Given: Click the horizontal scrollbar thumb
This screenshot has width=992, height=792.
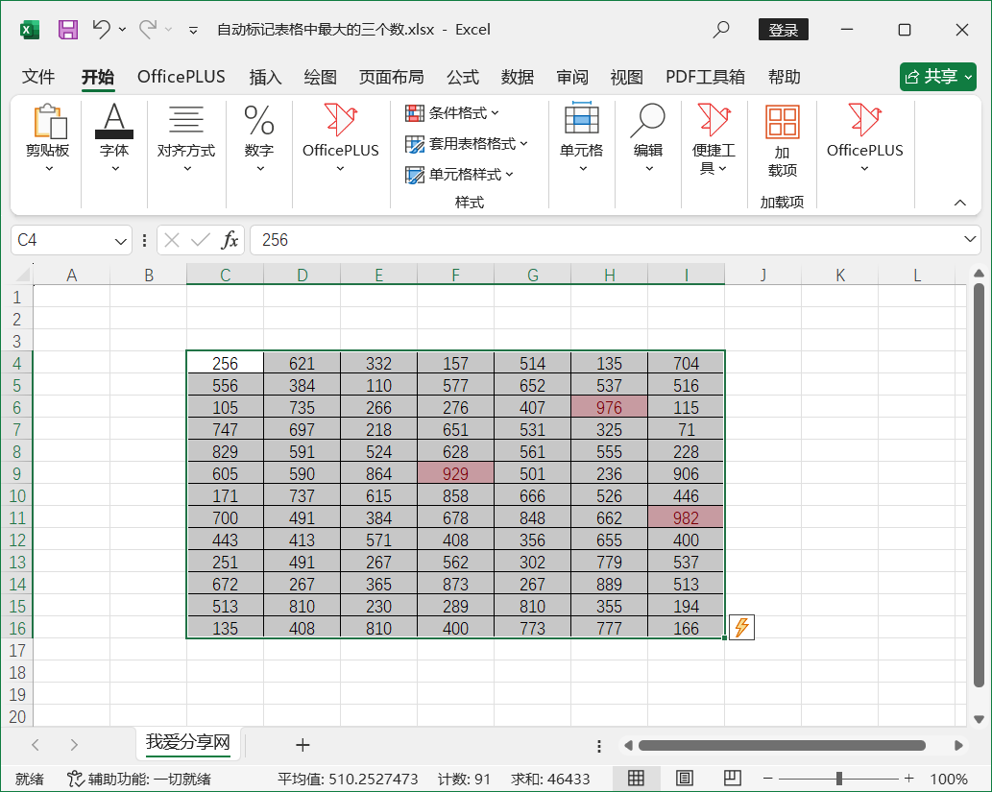Looking at the screenshot, I should point(782,745).
